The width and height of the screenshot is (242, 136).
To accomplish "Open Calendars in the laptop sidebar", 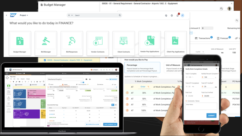I will (9, 110).
